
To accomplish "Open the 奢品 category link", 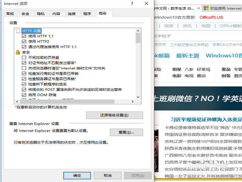I will (x=226, y=69).
